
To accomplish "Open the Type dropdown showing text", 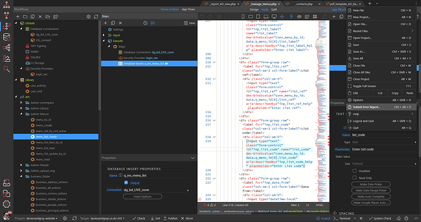I will tap(384, 142).
